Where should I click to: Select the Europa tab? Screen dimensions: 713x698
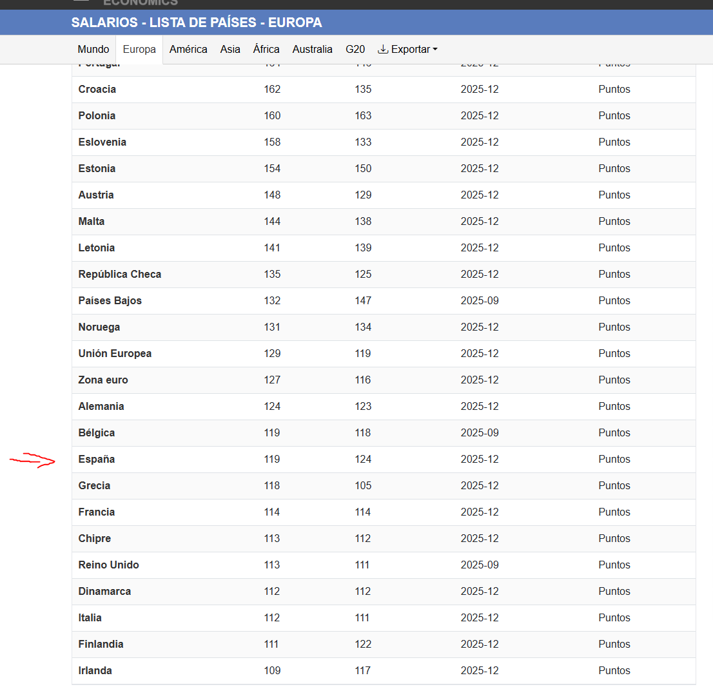pyautogui.click(x=139, y=49)
